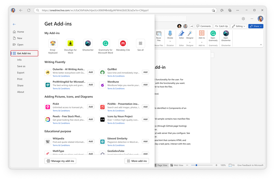Select Print in the backstage menu
Image resolution: width=275 pixels, height=180 pixels.
pyautogui.click(x=20, y=79)
